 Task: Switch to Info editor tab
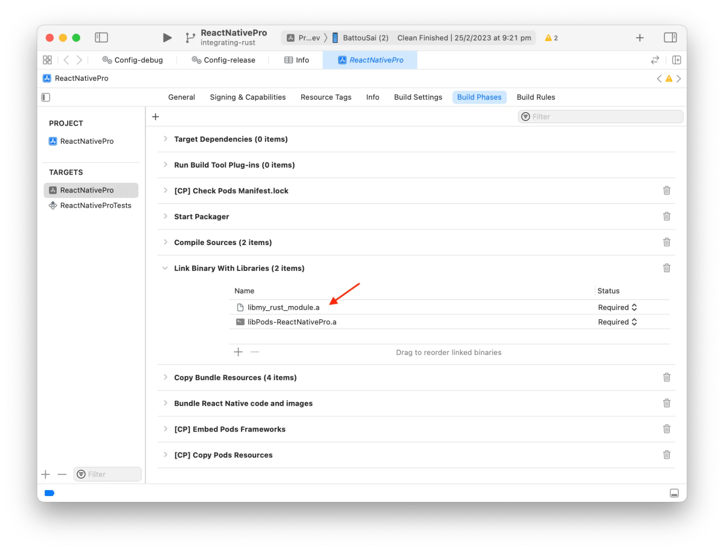click(x=297, y=60)
